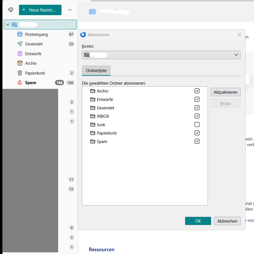Click the Posteingang count badge 87
The width and height of the screenshot is (254, 254).
point(71,34)
